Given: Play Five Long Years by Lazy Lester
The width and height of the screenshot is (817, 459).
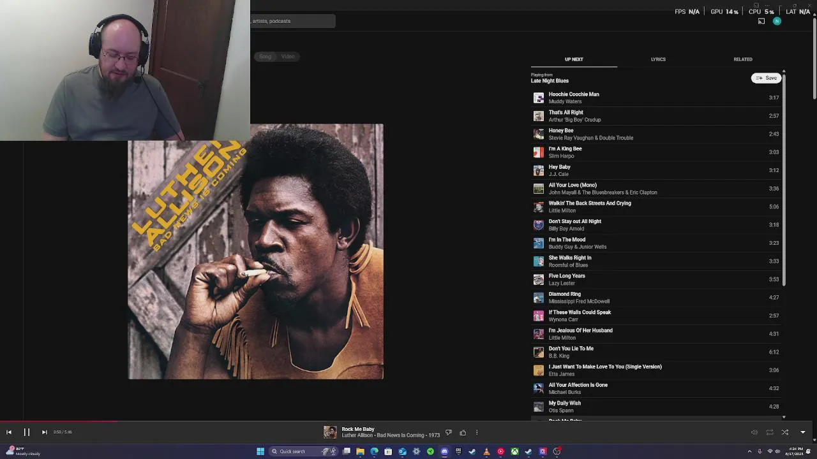Looking at the screenshot, I should (x=656, y=279).
